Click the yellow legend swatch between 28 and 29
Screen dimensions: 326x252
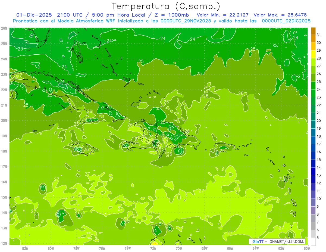[x=313, y=54]
